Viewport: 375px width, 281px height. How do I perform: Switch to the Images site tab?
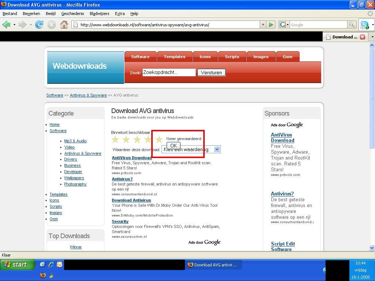[261, 57]
